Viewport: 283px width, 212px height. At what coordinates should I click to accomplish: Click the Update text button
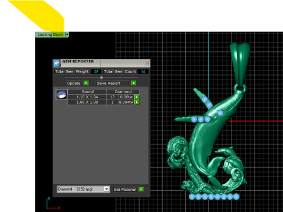(74, 83)
